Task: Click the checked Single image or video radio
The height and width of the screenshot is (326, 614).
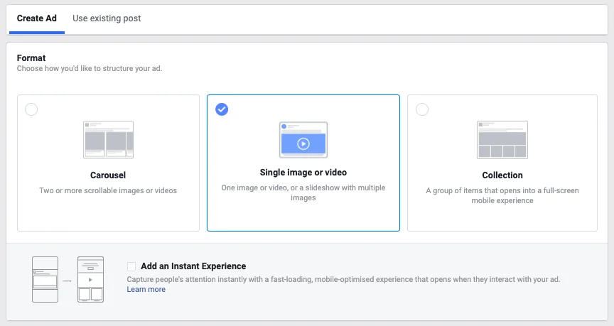Action: click(x=222, y=109)
